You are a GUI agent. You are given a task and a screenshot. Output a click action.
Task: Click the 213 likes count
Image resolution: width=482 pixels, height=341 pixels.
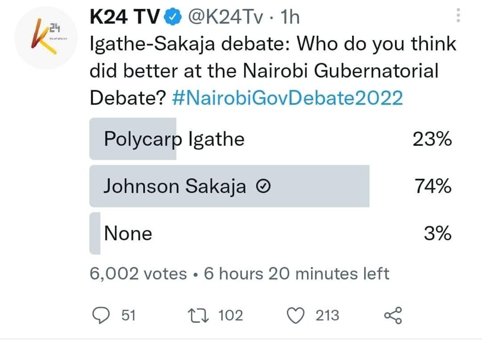327,315
